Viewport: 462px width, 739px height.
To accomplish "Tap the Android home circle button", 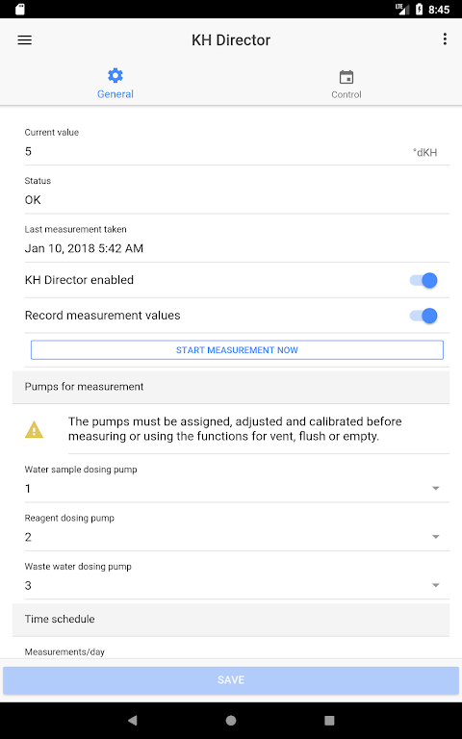I will (231, 720).
